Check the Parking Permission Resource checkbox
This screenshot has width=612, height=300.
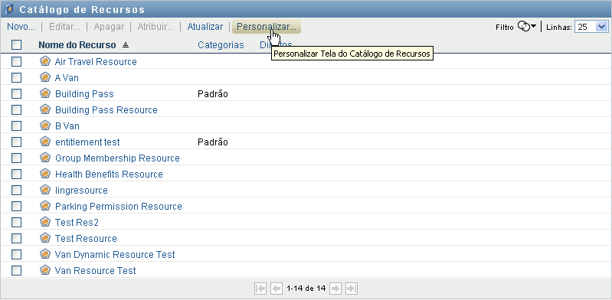pos(16,206)
